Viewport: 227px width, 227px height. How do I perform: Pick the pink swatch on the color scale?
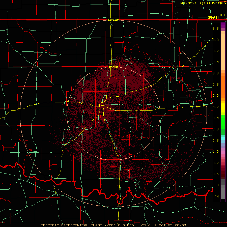coord(223,153)
